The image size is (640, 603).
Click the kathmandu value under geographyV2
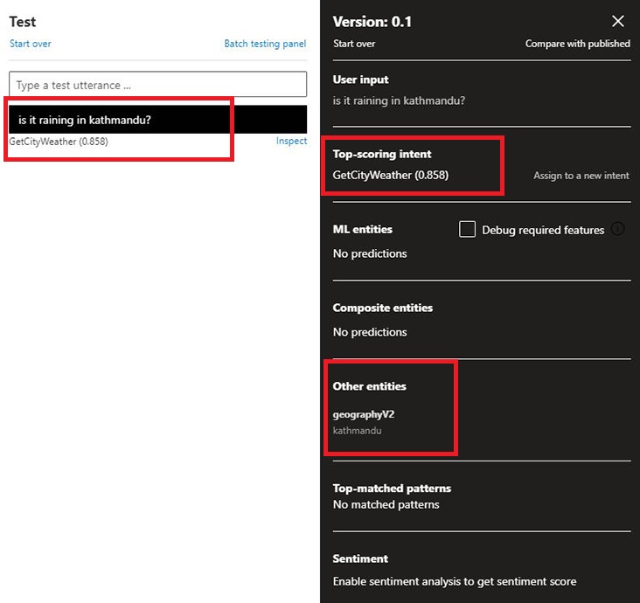pyautogui.click(x=357, y=430)
